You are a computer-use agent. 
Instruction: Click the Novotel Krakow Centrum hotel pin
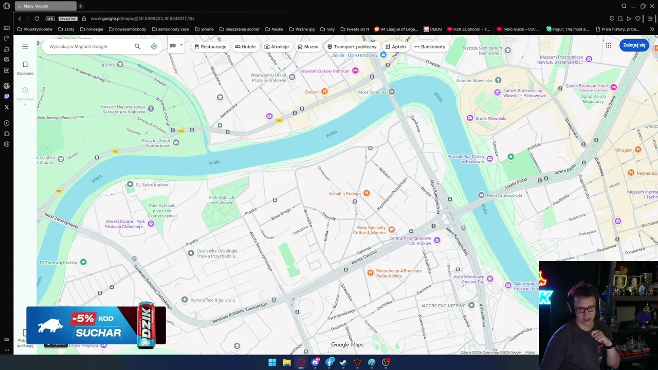[x=355, y=71]
